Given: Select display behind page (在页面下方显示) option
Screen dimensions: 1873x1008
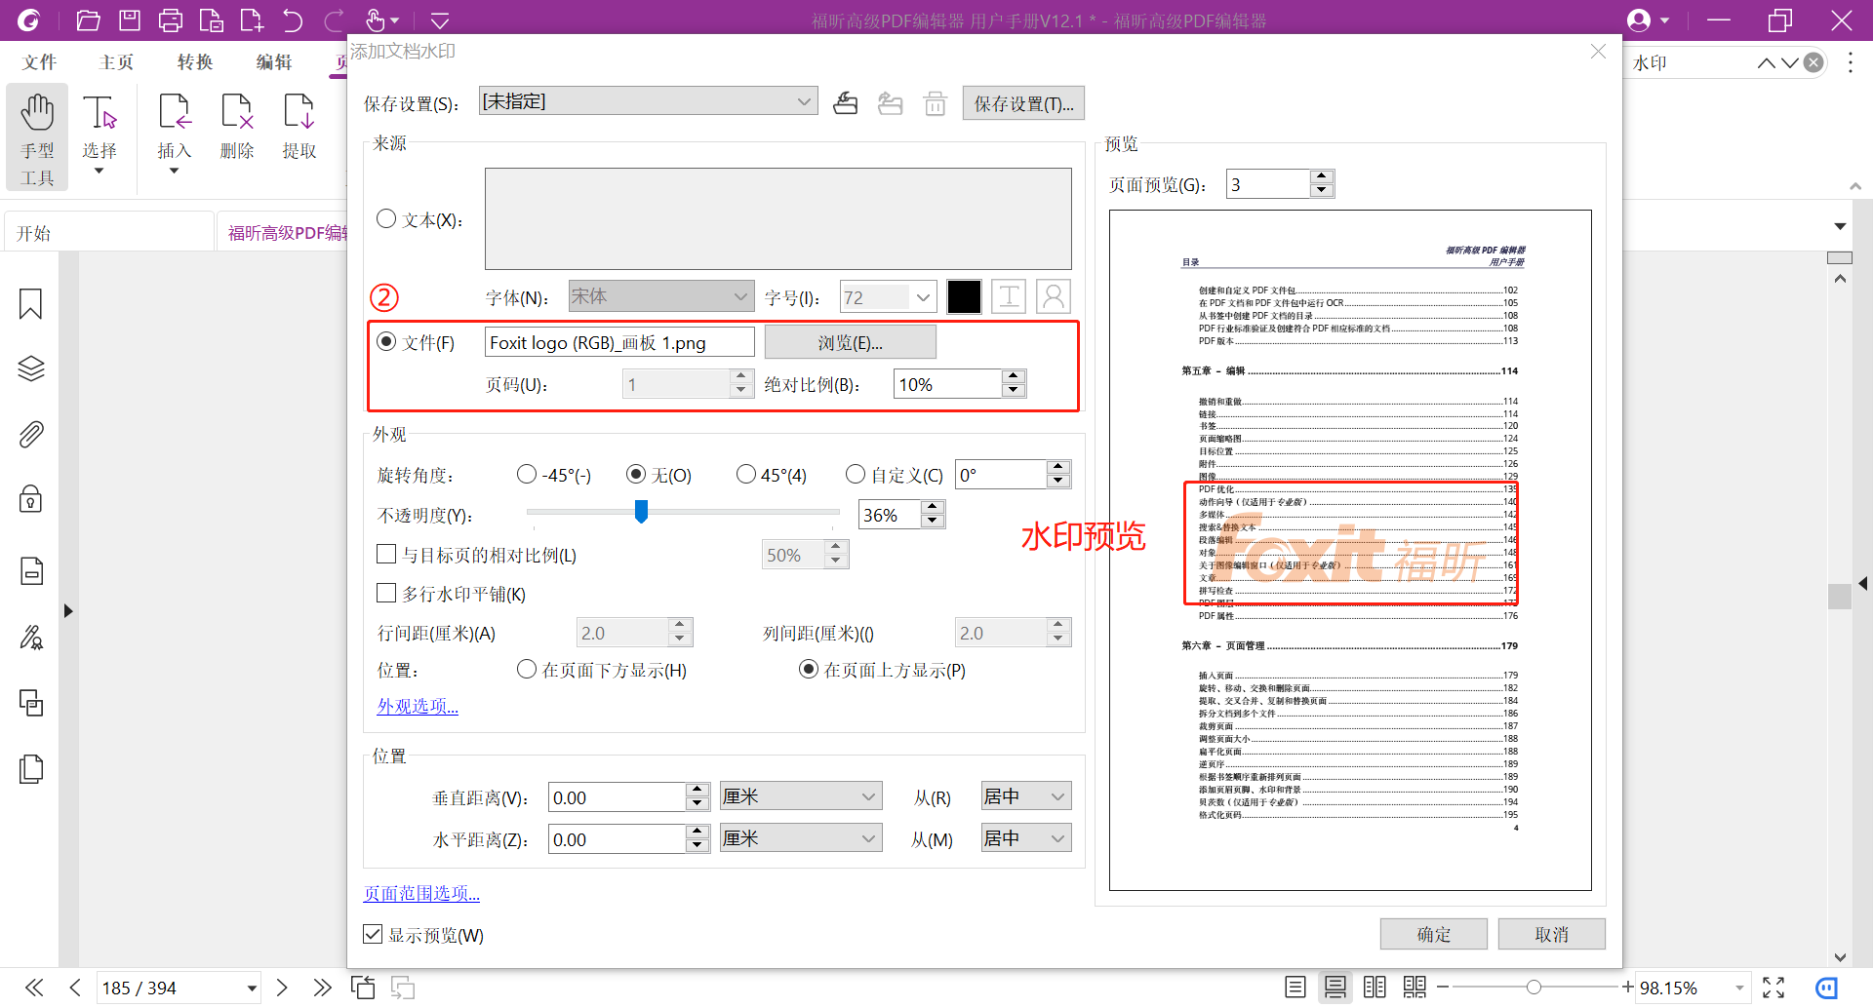Looking at the screenshot, I should pyautogui.click(x=527, y=670).
